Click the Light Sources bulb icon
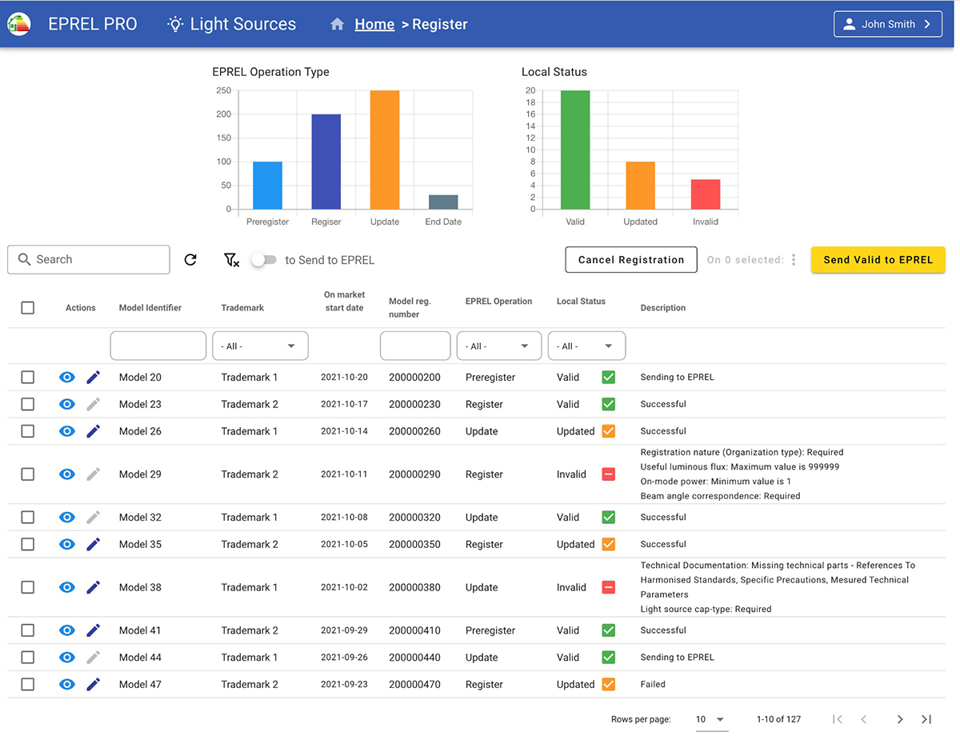The width and height of the screenshot is (960, 736). [174, 24]
